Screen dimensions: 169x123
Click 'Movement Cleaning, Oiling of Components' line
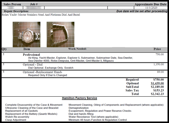pyautogui.click(x=116, y=105)
